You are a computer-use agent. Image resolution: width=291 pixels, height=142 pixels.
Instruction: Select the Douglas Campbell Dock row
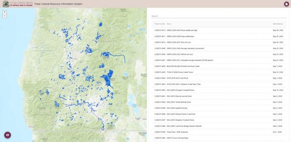pos(219,90)
